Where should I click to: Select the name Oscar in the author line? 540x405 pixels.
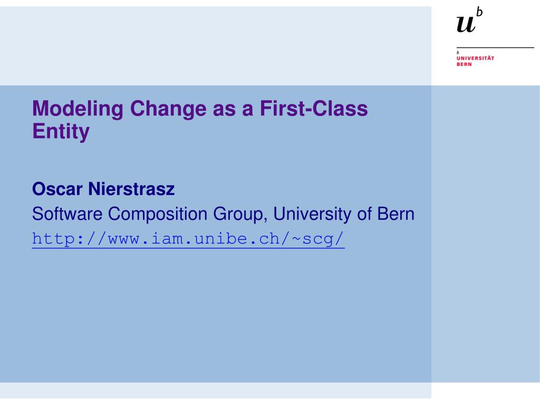(57, 189)
